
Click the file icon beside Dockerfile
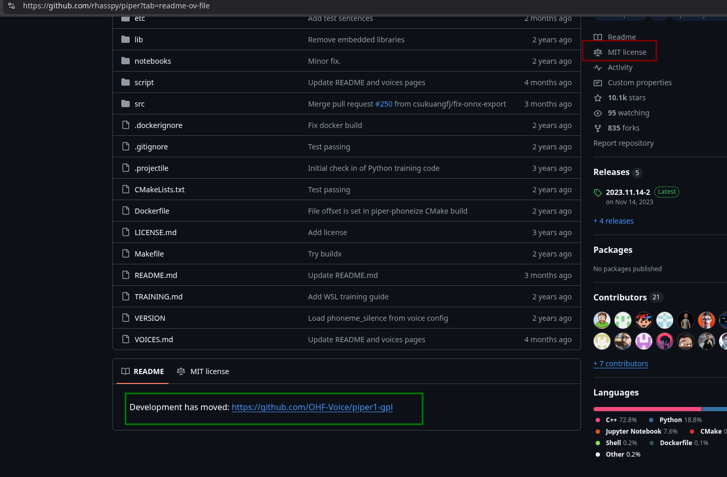pos(126,211)
